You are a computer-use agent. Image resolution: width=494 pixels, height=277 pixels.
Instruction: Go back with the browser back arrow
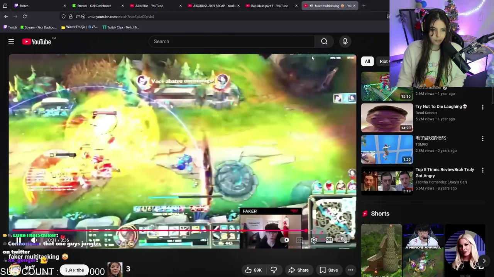click(6, 17)
